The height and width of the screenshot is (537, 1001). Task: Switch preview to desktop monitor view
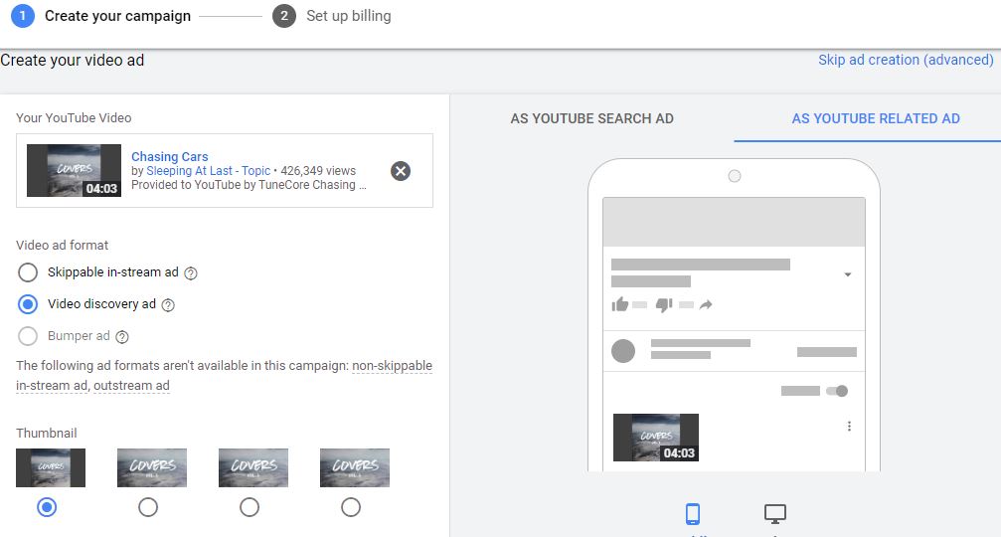(x=774, y=514)
